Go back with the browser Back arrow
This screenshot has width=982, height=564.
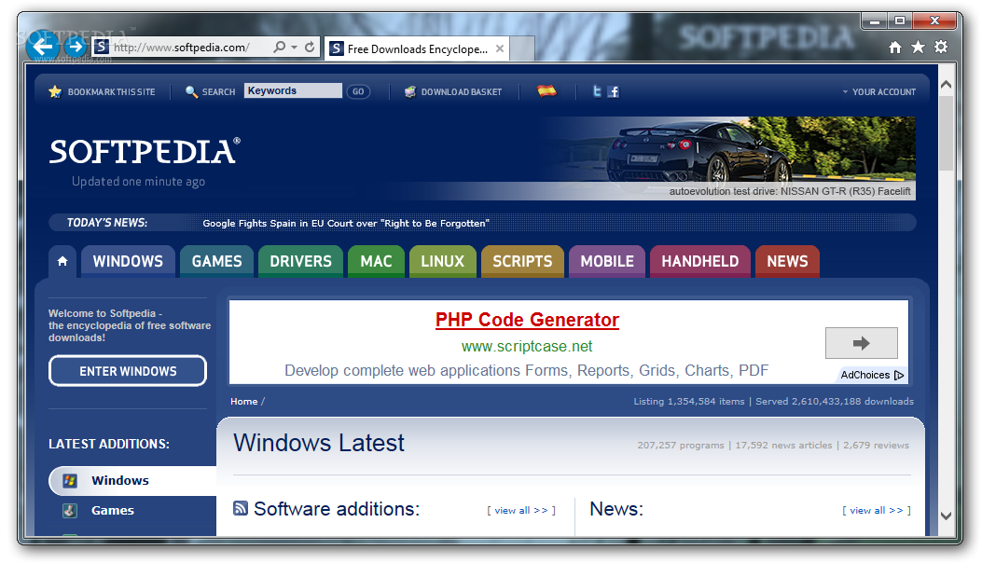(x=43, y=46)
